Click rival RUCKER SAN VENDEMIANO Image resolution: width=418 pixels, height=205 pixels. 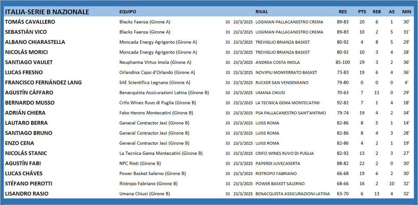pyautogui.click(x=282, y=82)
